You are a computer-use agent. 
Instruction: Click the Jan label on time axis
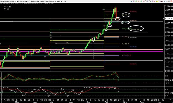pos(160,102)
